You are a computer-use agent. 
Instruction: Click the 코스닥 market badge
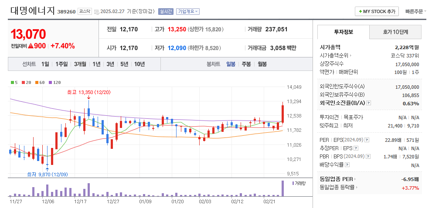click(x=85, y=11)
